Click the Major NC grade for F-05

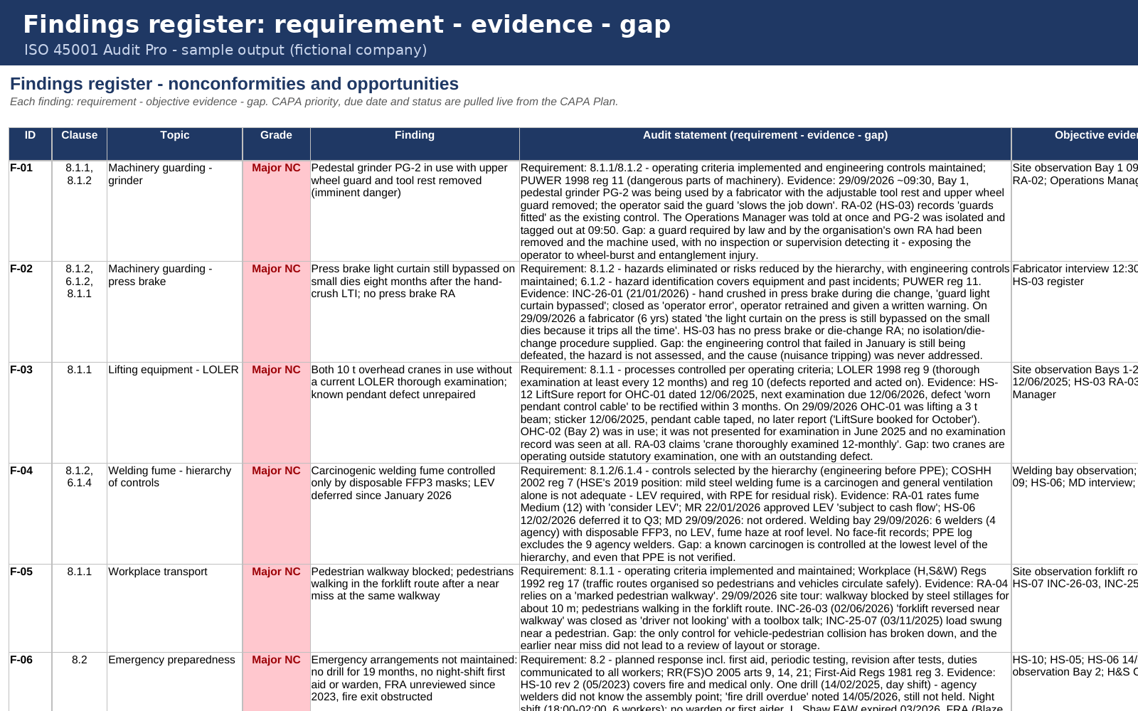(277, 609)
